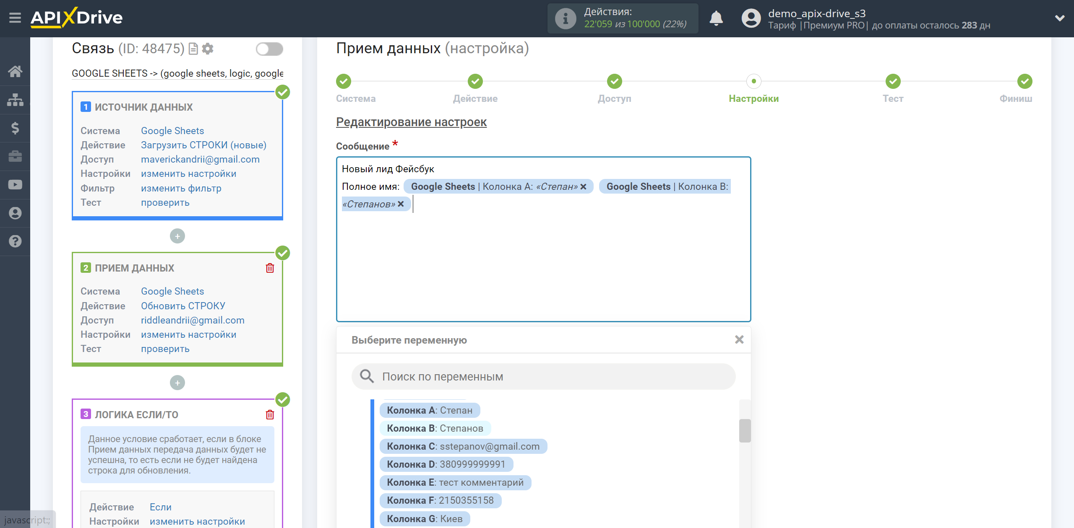
Task: Open riddleandrii@gmail.com access link
Action: click(x=193, y=320)
